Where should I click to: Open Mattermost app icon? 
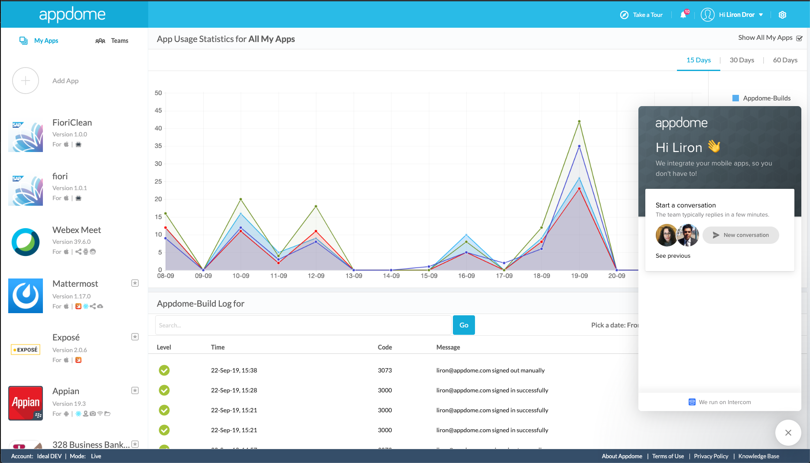[x=26, y=296]
